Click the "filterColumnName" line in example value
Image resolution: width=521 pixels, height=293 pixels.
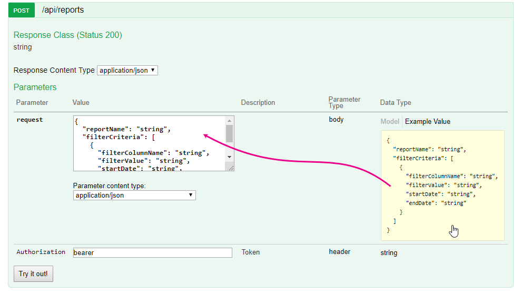click(452, 176)
